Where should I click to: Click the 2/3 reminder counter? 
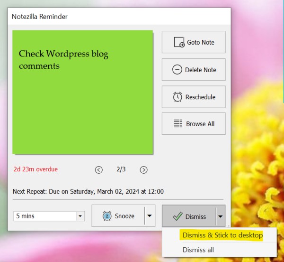[x=121, y=169]
